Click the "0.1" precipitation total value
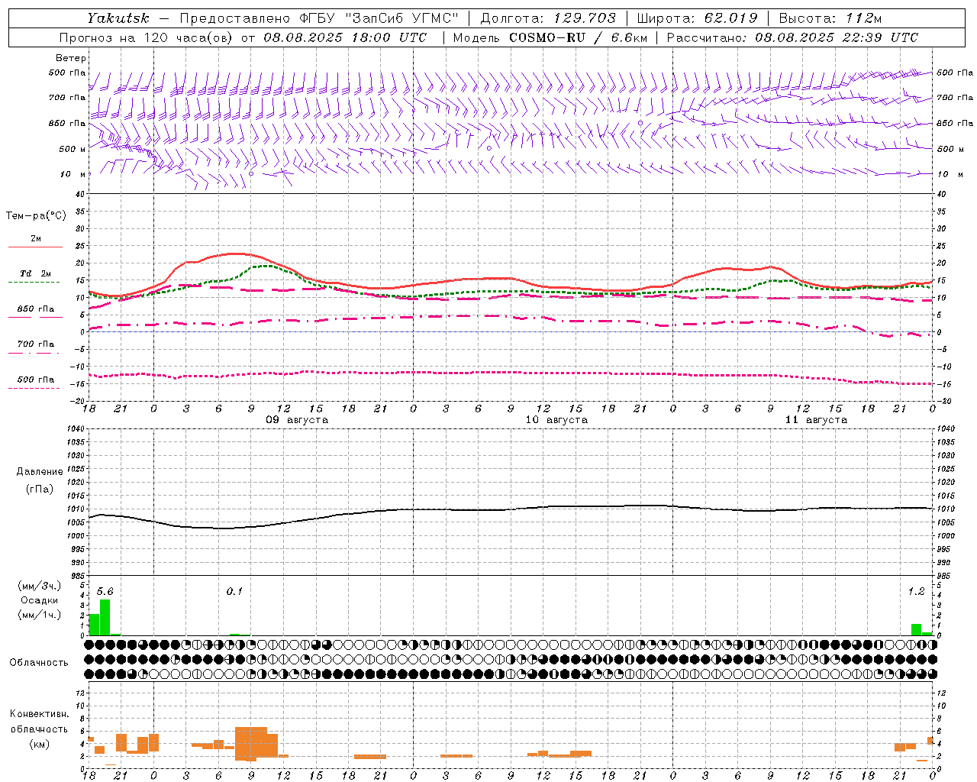This screenshot has width=977, height=782. 234,591
